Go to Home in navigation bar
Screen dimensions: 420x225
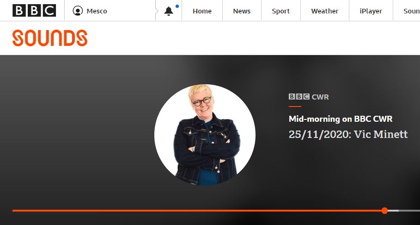(202, 11)
